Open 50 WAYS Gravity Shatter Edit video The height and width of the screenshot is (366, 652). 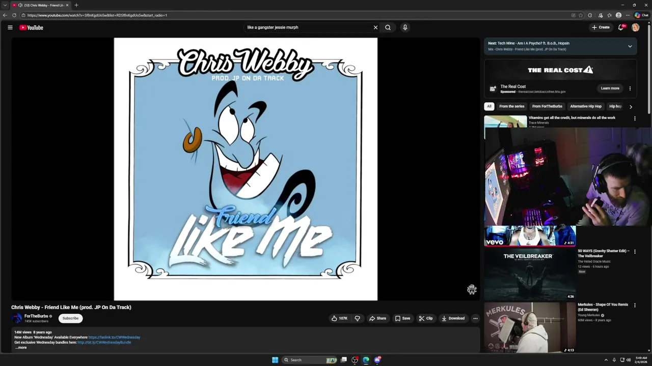pos(604,253)
